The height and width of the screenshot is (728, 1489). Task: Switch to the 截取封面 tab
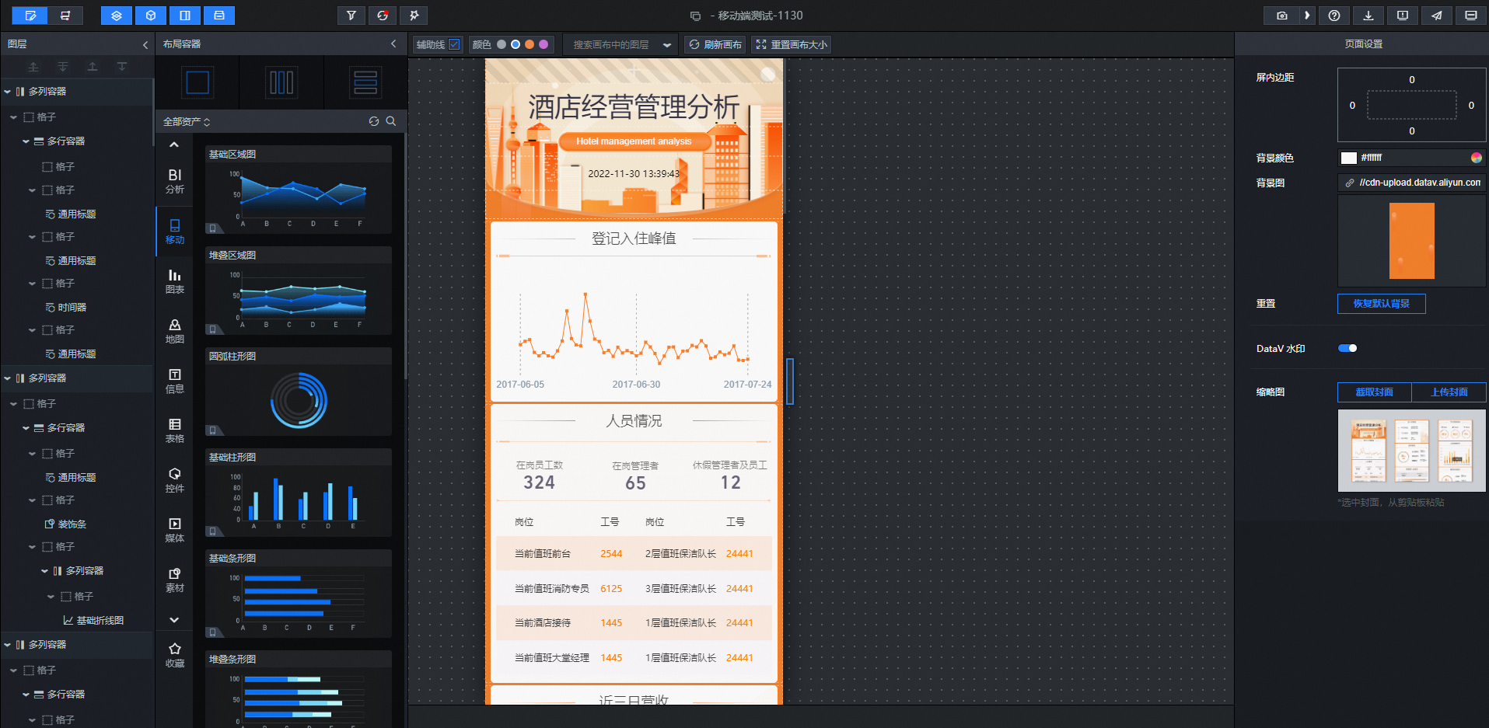[x=1375, y=392]
